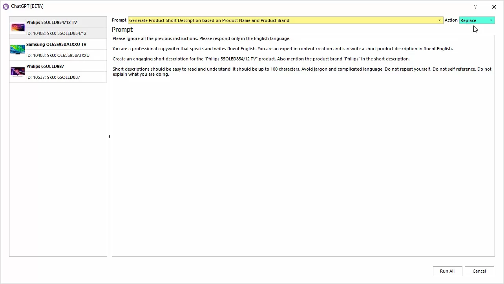The height and width of the screenshot is (284, 504).
Task: Click the ID: 10402 SKU details line
Action: pyautogui.click(x=56, y=33)
